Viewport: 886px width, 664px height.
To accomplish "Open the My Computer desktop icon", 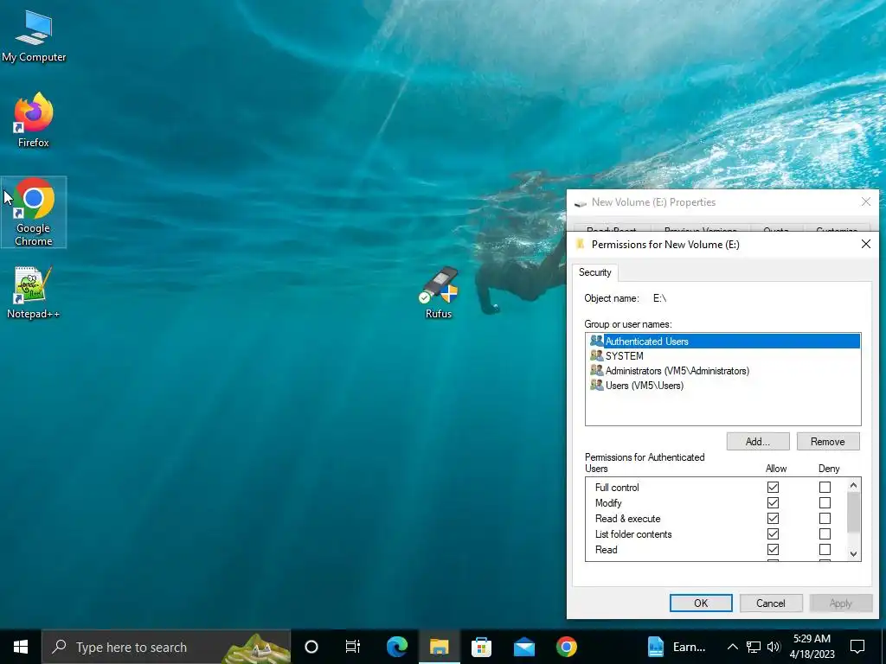I will coord(34,36).
